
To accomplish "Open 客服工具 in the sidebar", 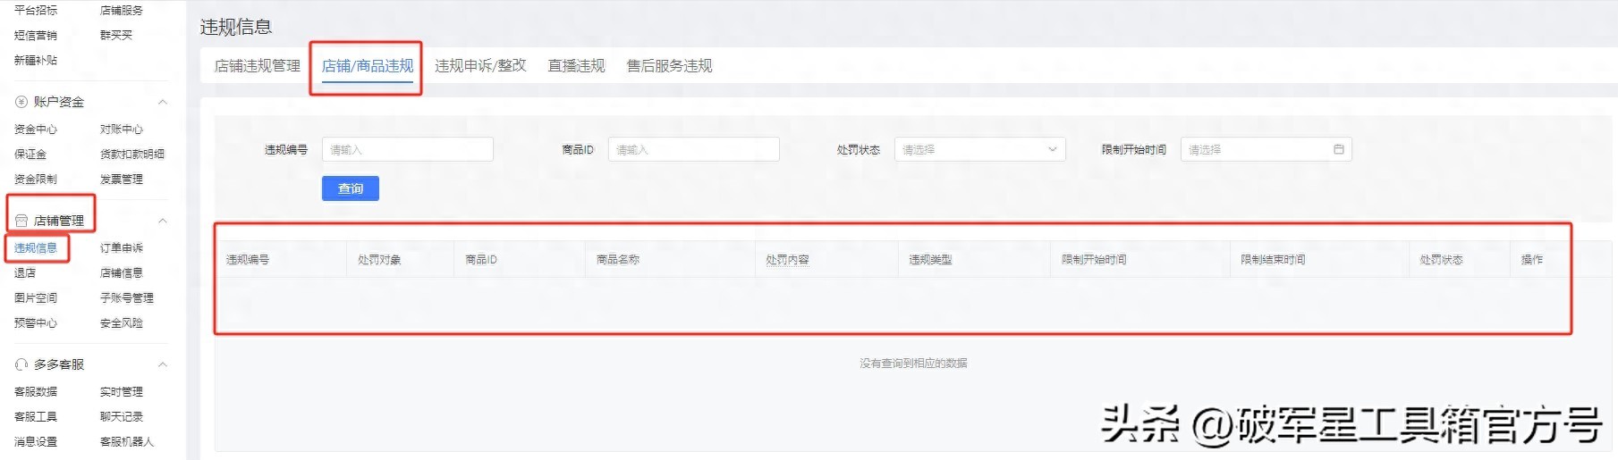I will [36, 417].
